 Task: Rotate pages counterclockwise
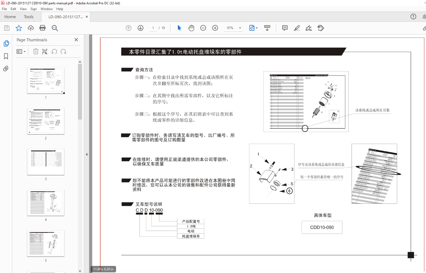(54, 51)
